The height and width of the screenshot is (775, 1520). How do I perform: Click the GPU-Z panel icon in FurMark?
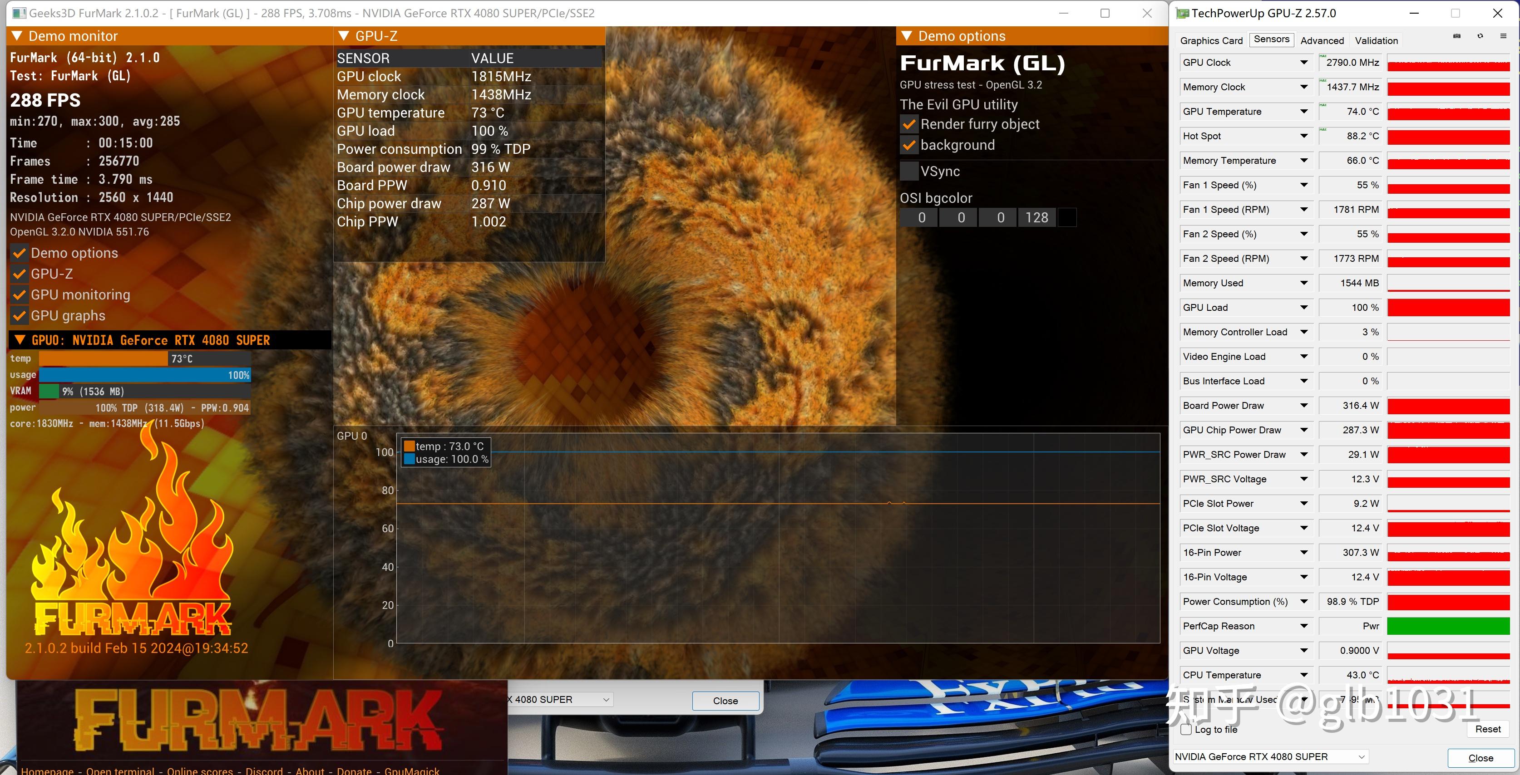(x=19, y=273)
